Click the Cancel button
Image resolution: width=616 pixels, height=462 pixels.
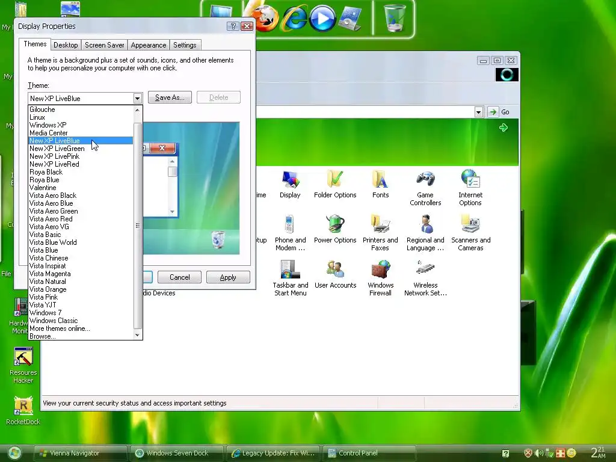coord(179,277)
